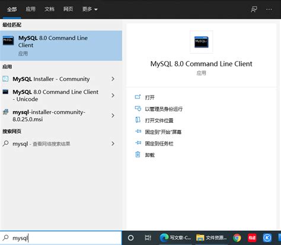Choose 固定到任务栏
Image resolution: width=281 pixels, height=245 pixels.
click(x=159, y=143)
